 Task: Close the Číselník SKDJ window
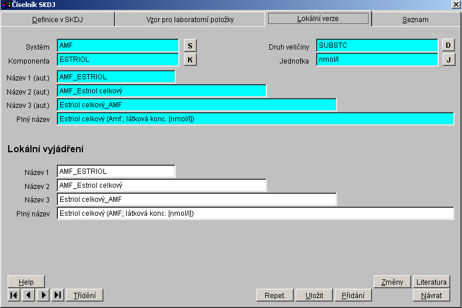pos(455,5)
